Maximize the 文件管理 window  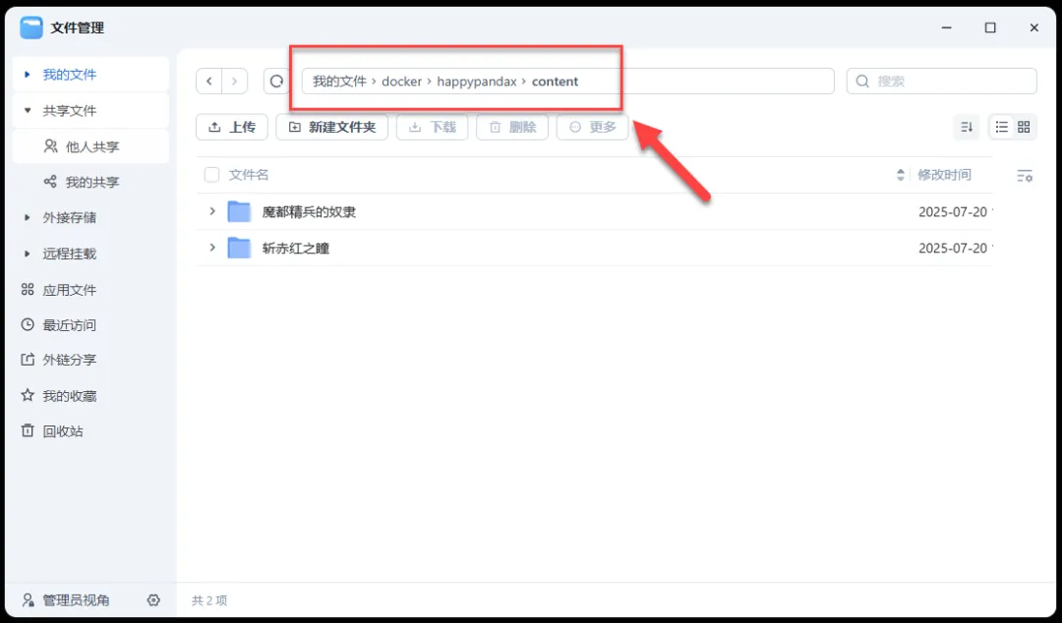click(990, 28)
